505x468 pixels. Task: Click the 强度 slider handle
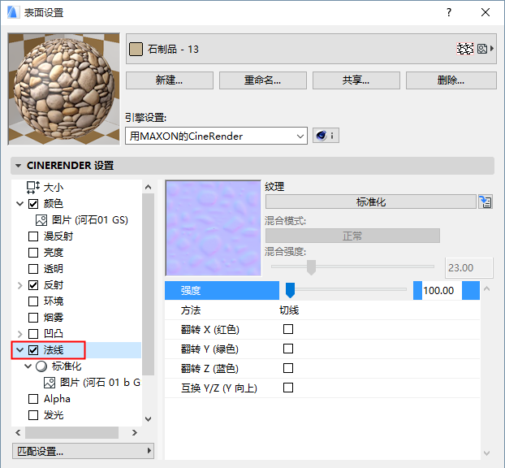coord(290,290)
